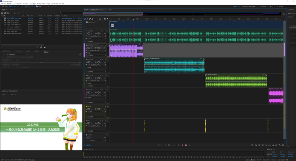Open the Edit menu
296x161 pixels.
[x=9, y=3]
